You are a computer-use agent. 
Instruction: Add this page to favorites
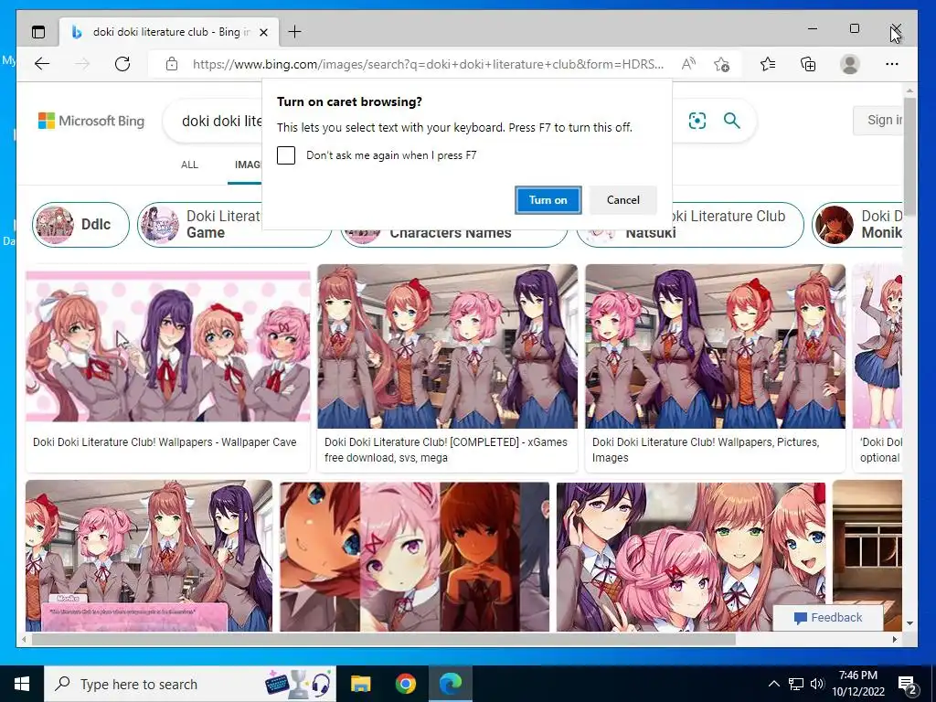click(722, 64)
